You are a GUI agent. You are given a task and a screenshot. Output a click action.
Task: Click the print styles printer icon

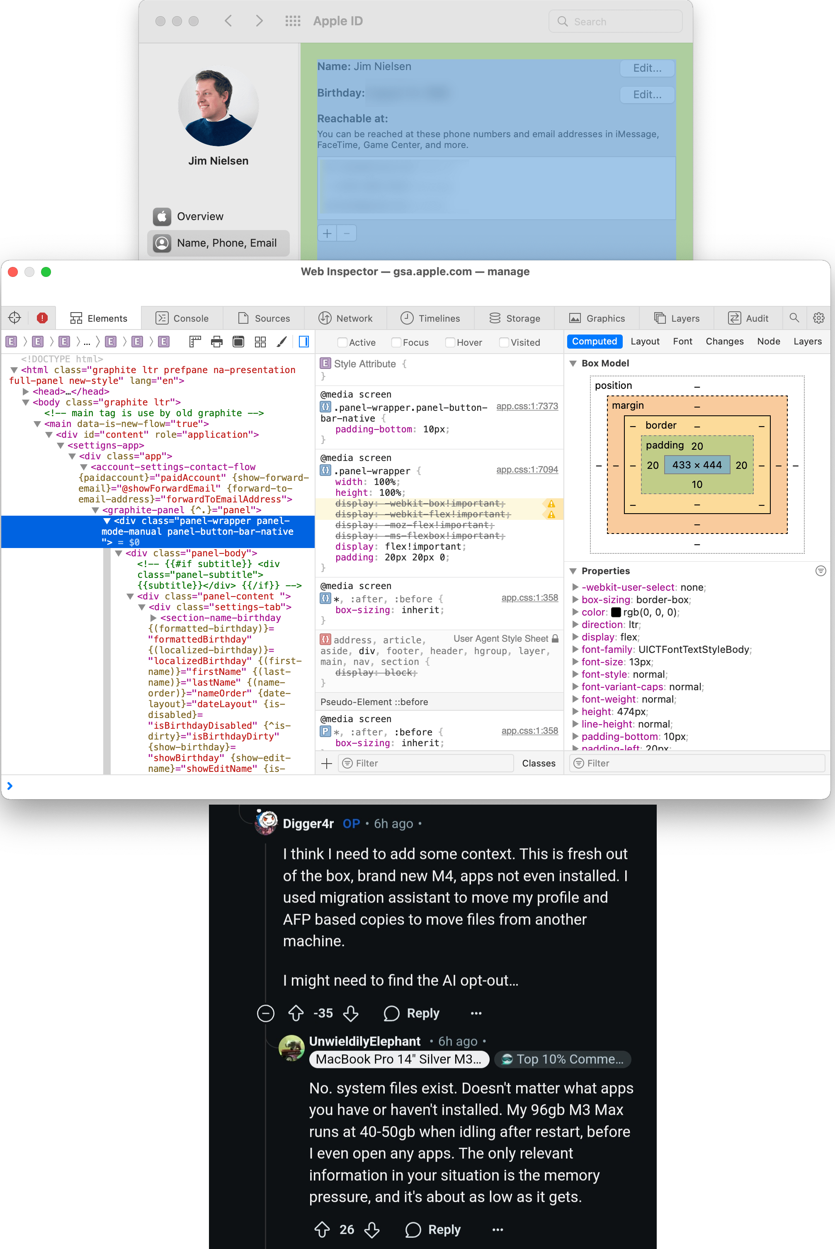tap(217, 342)
